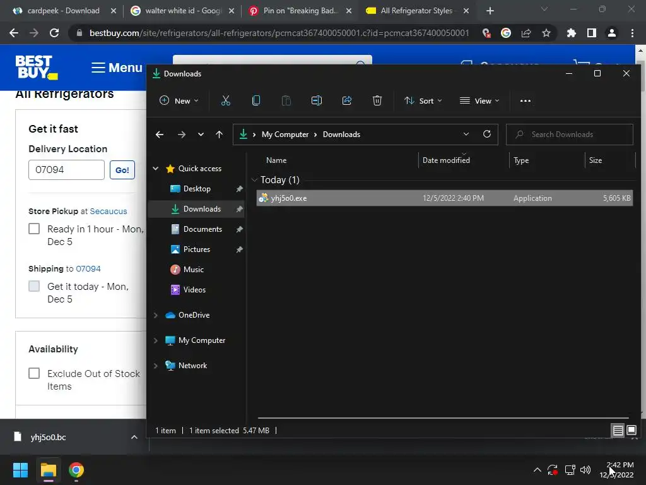
Task: Bookmark this page with the star icon
Action: pyautogui.click(x=546, y=33)
